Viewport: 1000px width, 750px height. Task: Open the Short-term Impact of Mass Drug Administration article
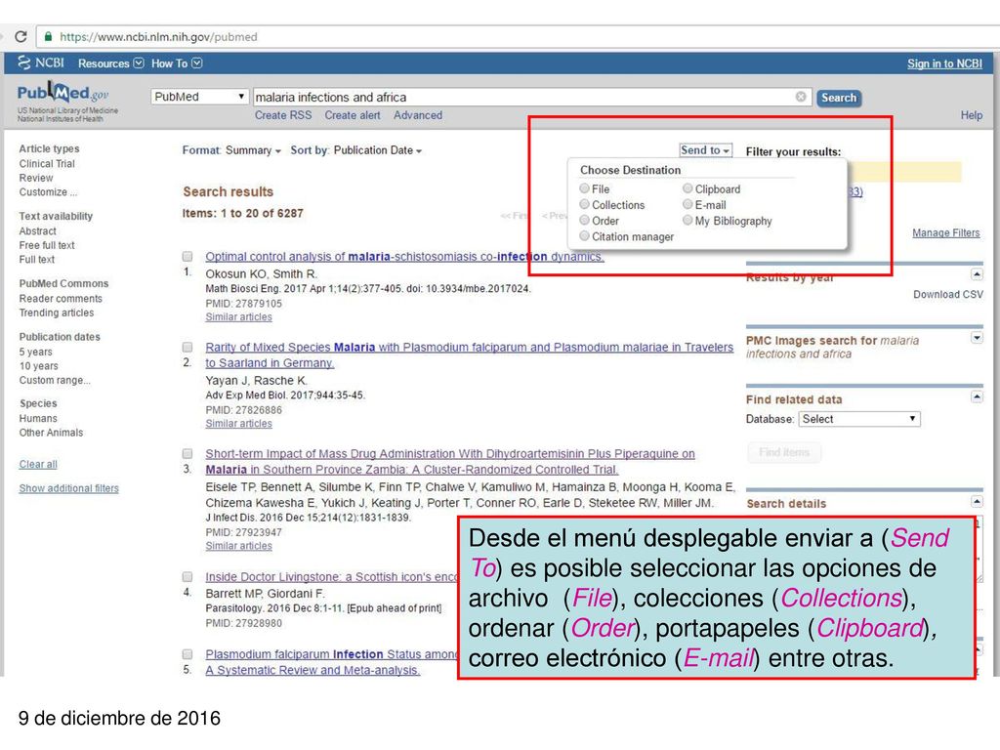pyautogui.click(x=450, y=461)
